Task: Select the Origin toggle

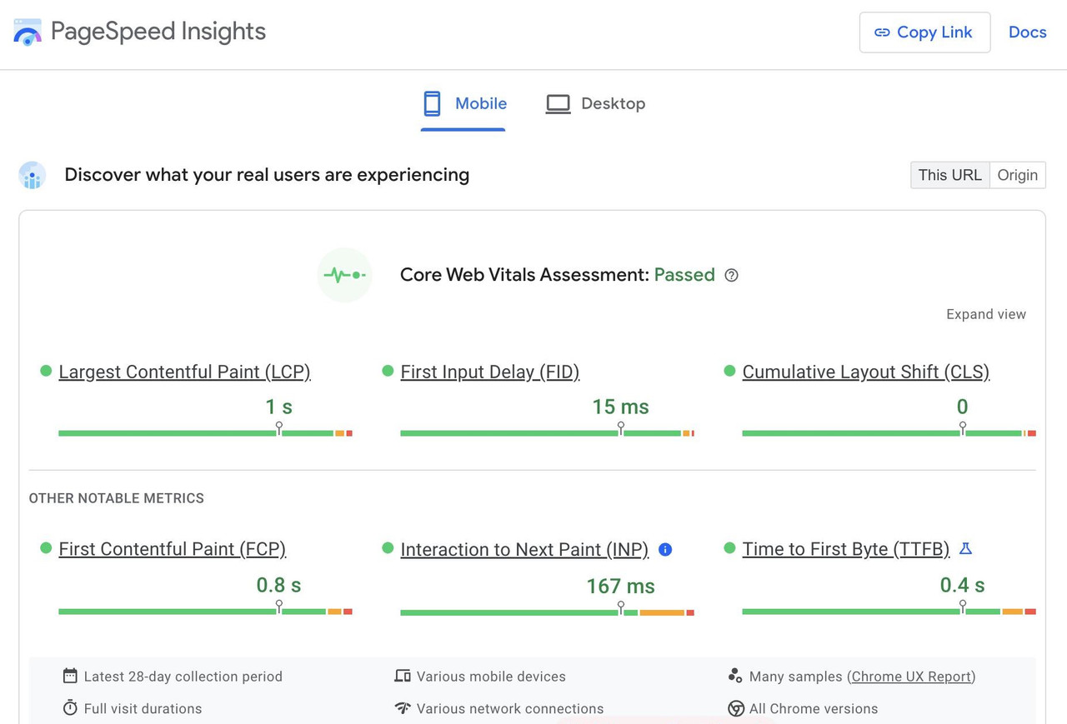Action: pos(1018,175)
